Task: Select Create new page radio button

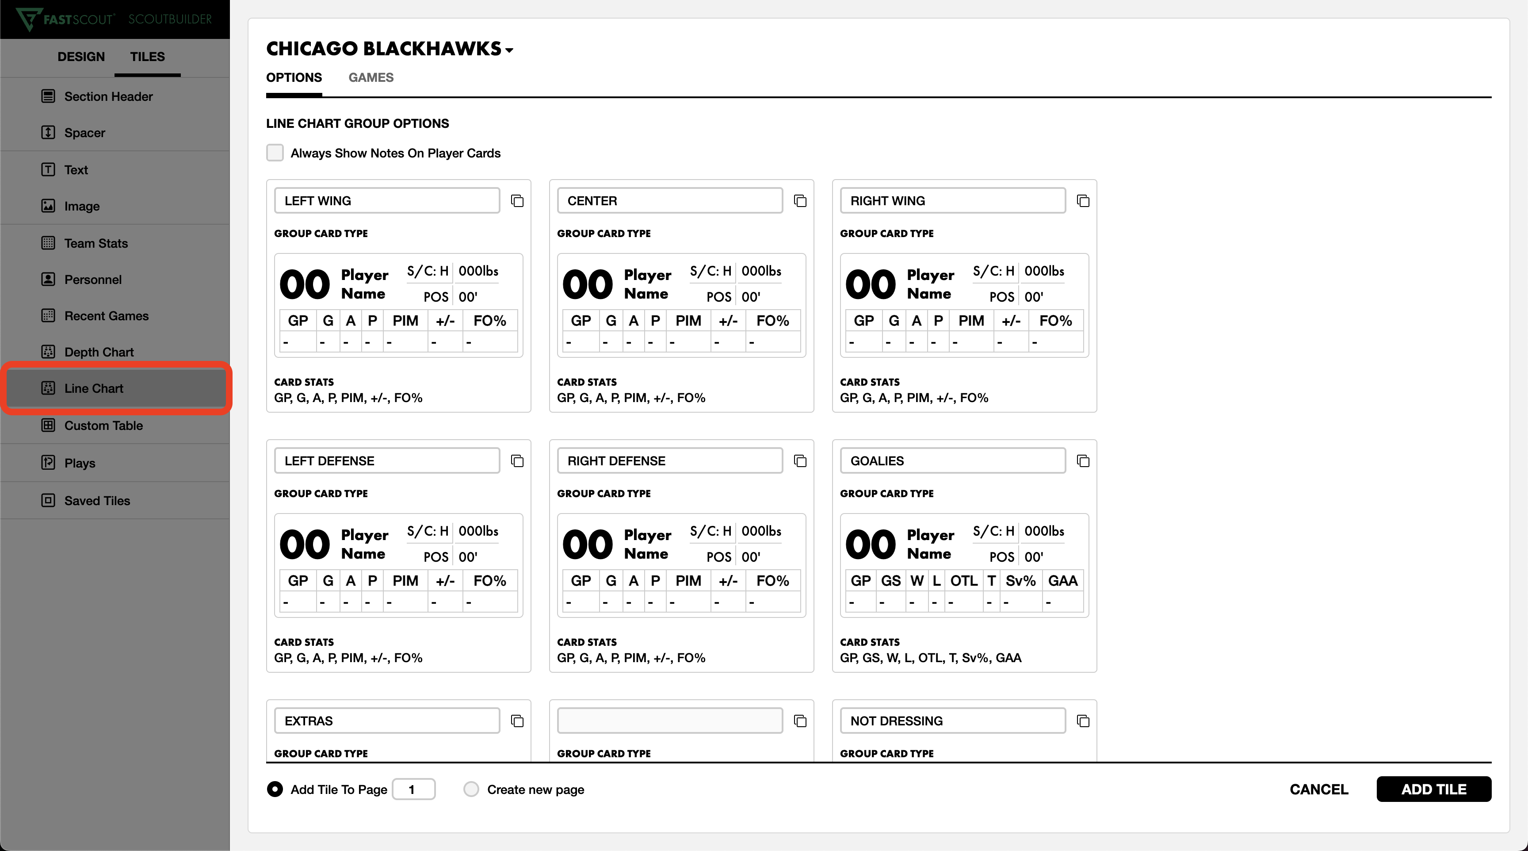Action: click(x=471, y=789)
